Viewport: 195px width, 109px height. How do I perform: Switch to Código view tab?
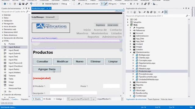[58, 99]
